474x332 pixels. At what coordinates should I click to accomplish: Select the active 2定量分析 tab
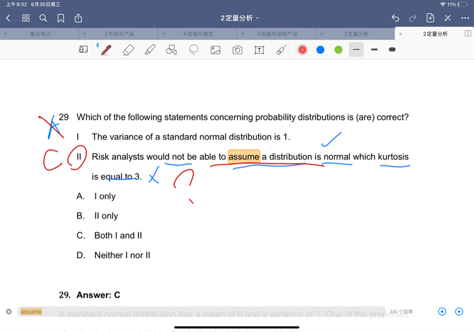pos(435,34)
